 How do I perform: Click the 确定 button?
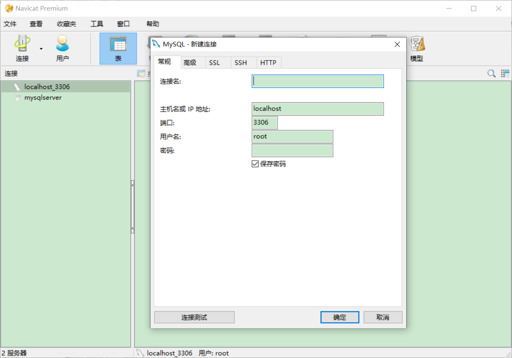pyautogui.click(x=340, y=318)
